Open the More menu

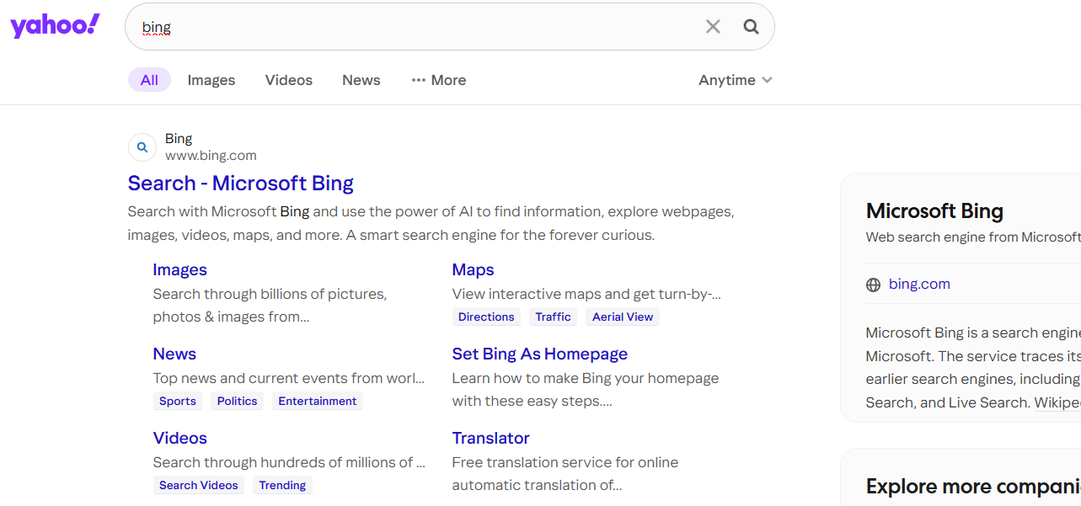[x=439, y=80]
